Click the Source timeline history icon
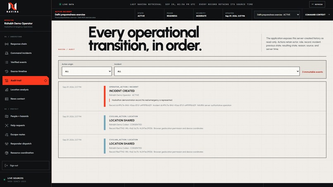Image resolution: width=333 pixels, height=187 pixels. click(x=7, y=71)
